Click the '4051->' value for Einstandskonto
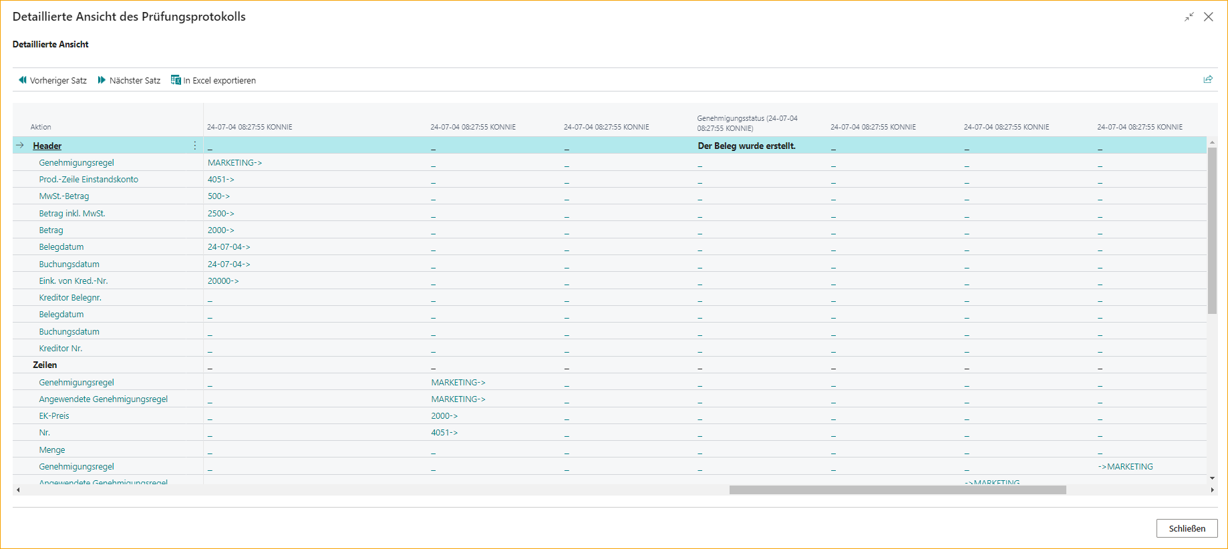This screenshot has height=549, width=1228. click(220, 179)
